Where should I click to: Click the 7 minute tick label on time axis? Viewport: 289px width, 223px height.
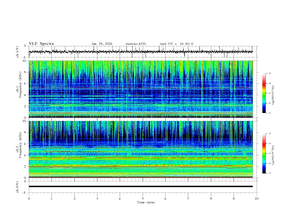(x=188, y=199)
